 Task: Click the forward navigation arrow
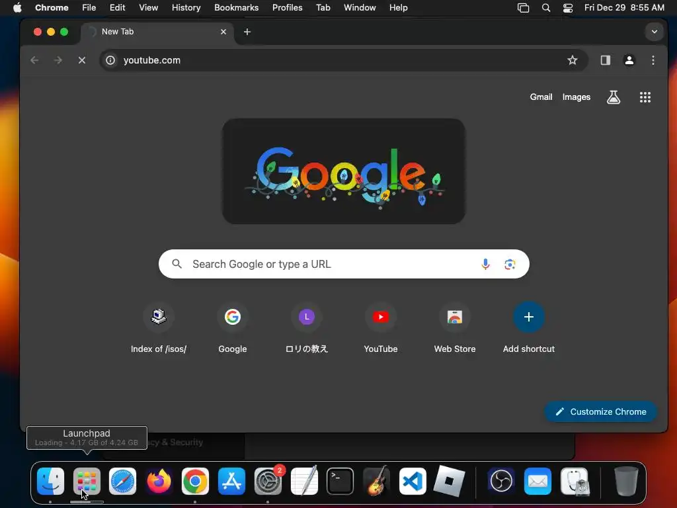coord(58,60)
